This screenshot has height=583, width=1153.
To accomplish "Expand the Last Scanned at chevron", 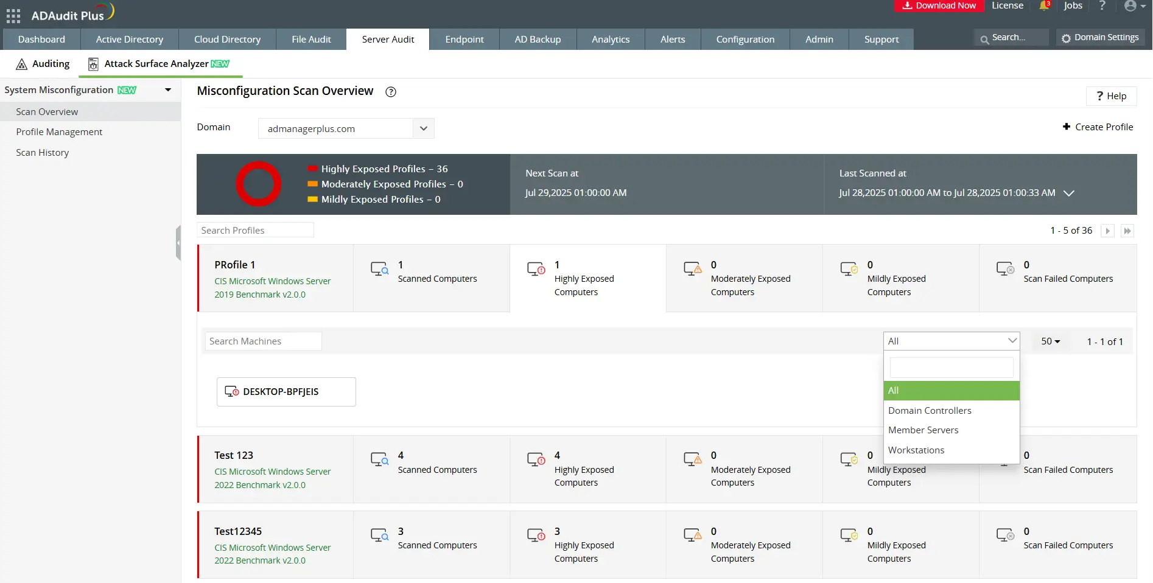I will (1069, 193).
